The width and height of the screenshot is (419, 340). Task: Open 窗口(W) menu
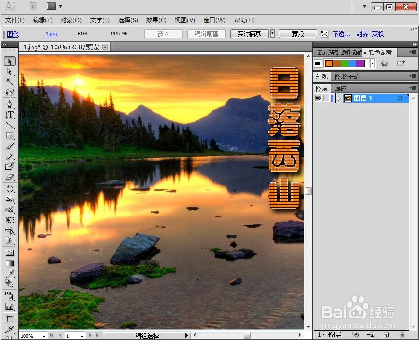(214, 20)
